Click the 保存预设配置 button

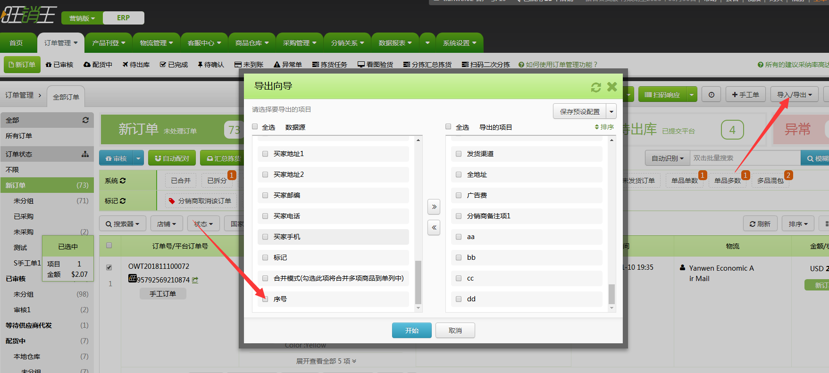pos(580,112)
